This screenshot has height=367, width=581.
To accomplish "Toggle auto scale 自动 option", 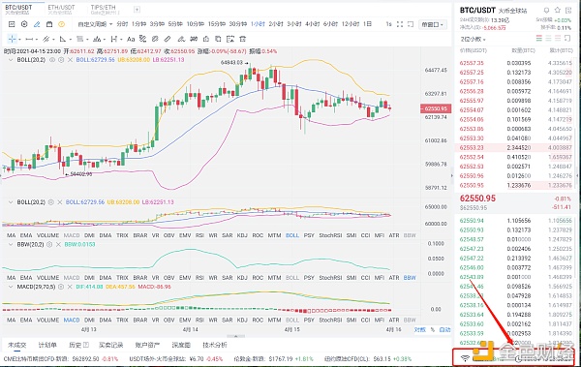I will click(444, 329).
